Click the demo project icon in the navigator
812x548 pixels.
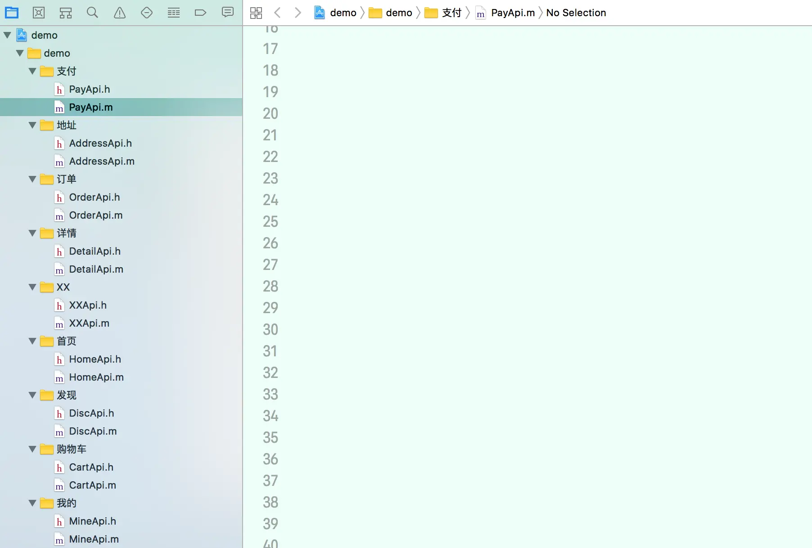[x=22, y=35]
